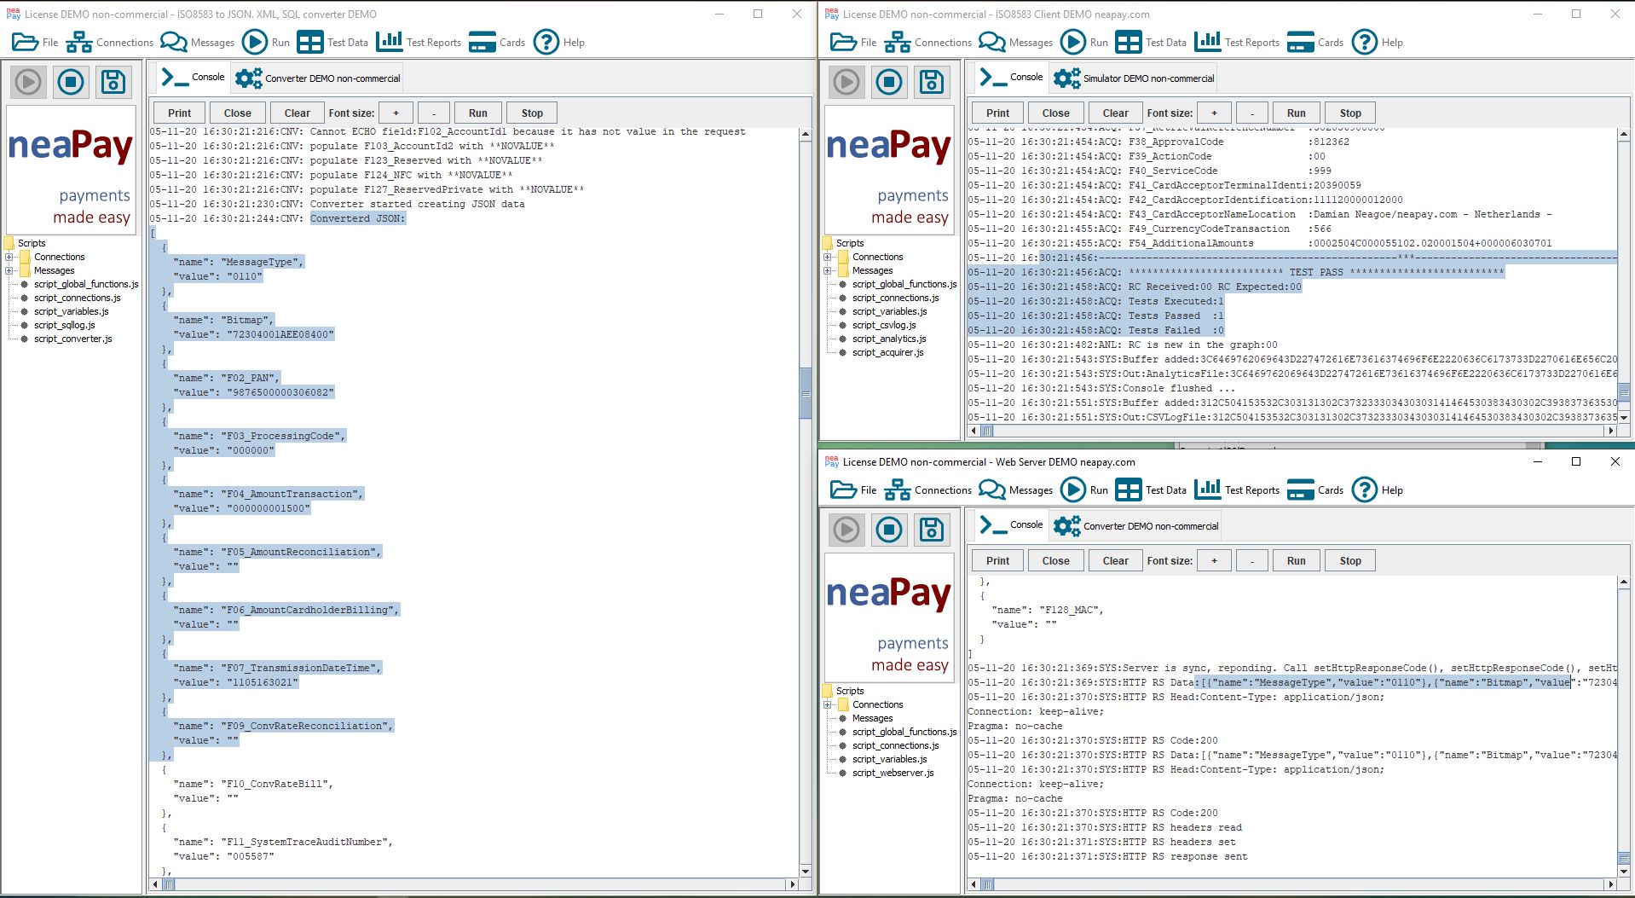Click the down scroll arrow in the Converter console

806,871
